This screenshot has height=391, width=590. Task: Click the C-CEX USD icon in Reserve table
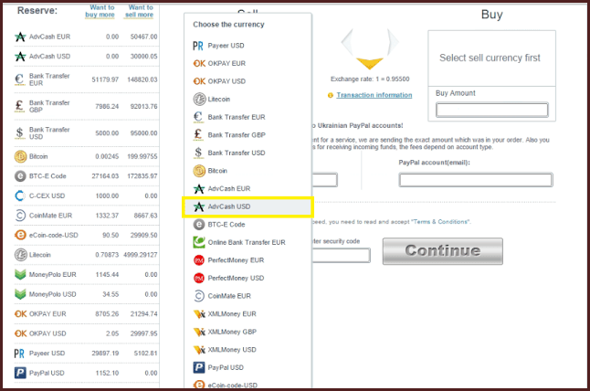click(20, 195)
